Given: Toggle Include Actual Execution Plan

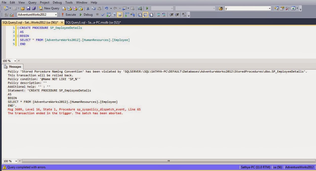Looking at the screenshot, I should point(126,14).
